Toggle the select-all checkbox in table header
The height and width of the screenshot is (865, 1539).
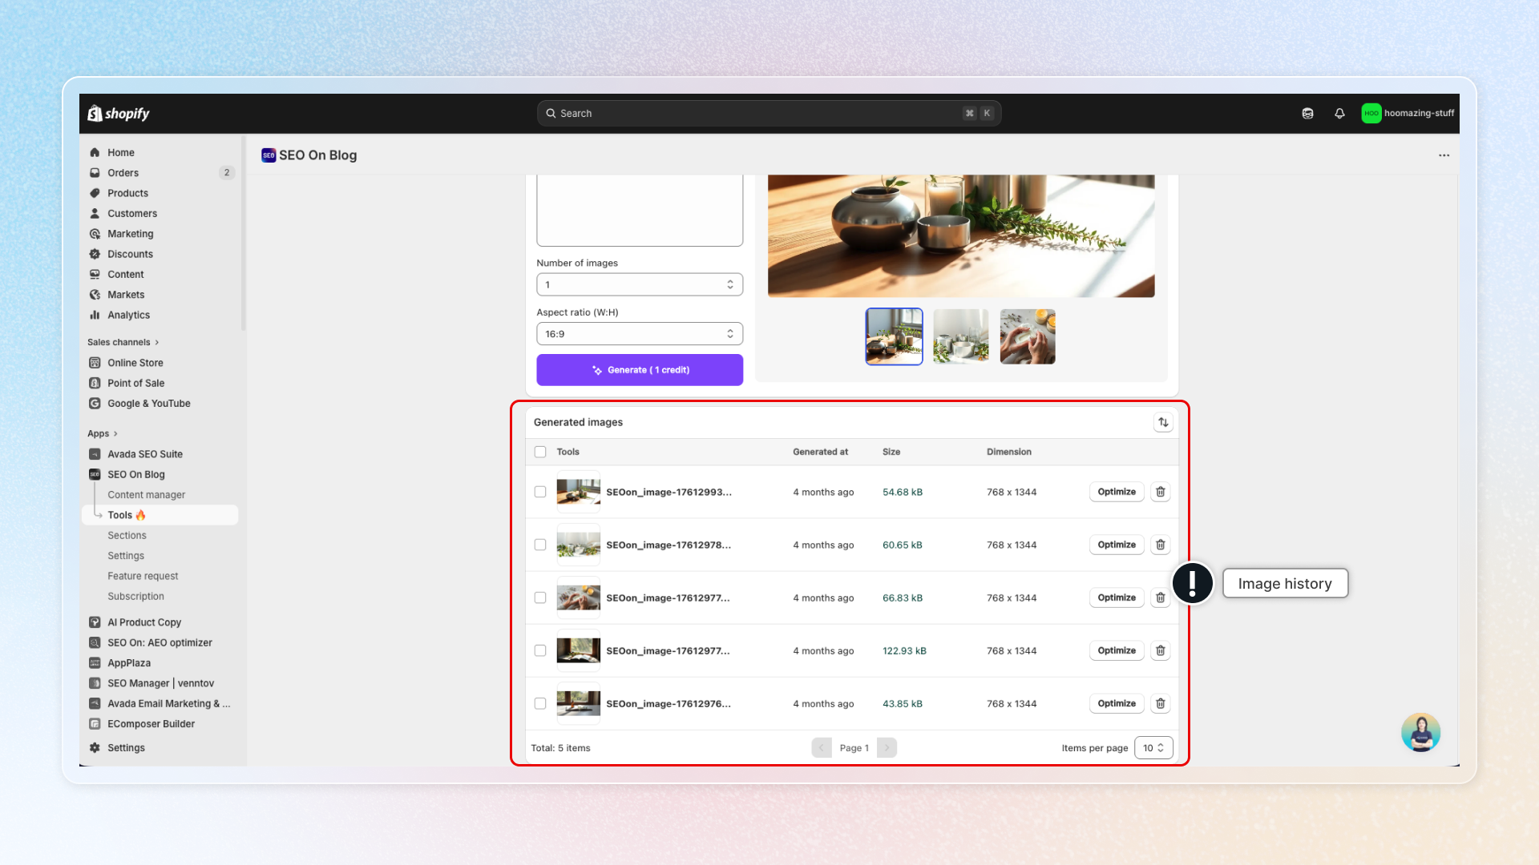click(540, 452)
